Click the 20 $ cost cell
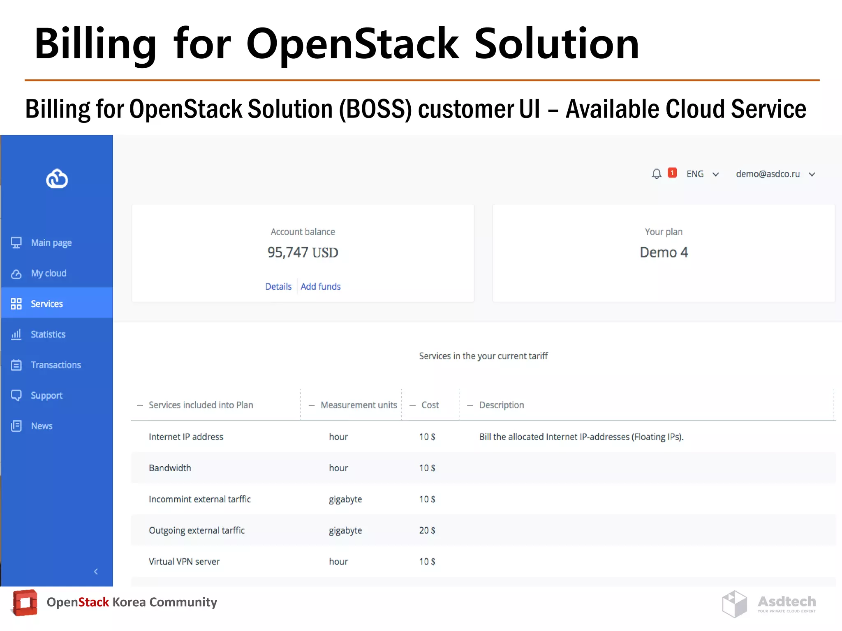842x631 pixels. click(427, 530)
